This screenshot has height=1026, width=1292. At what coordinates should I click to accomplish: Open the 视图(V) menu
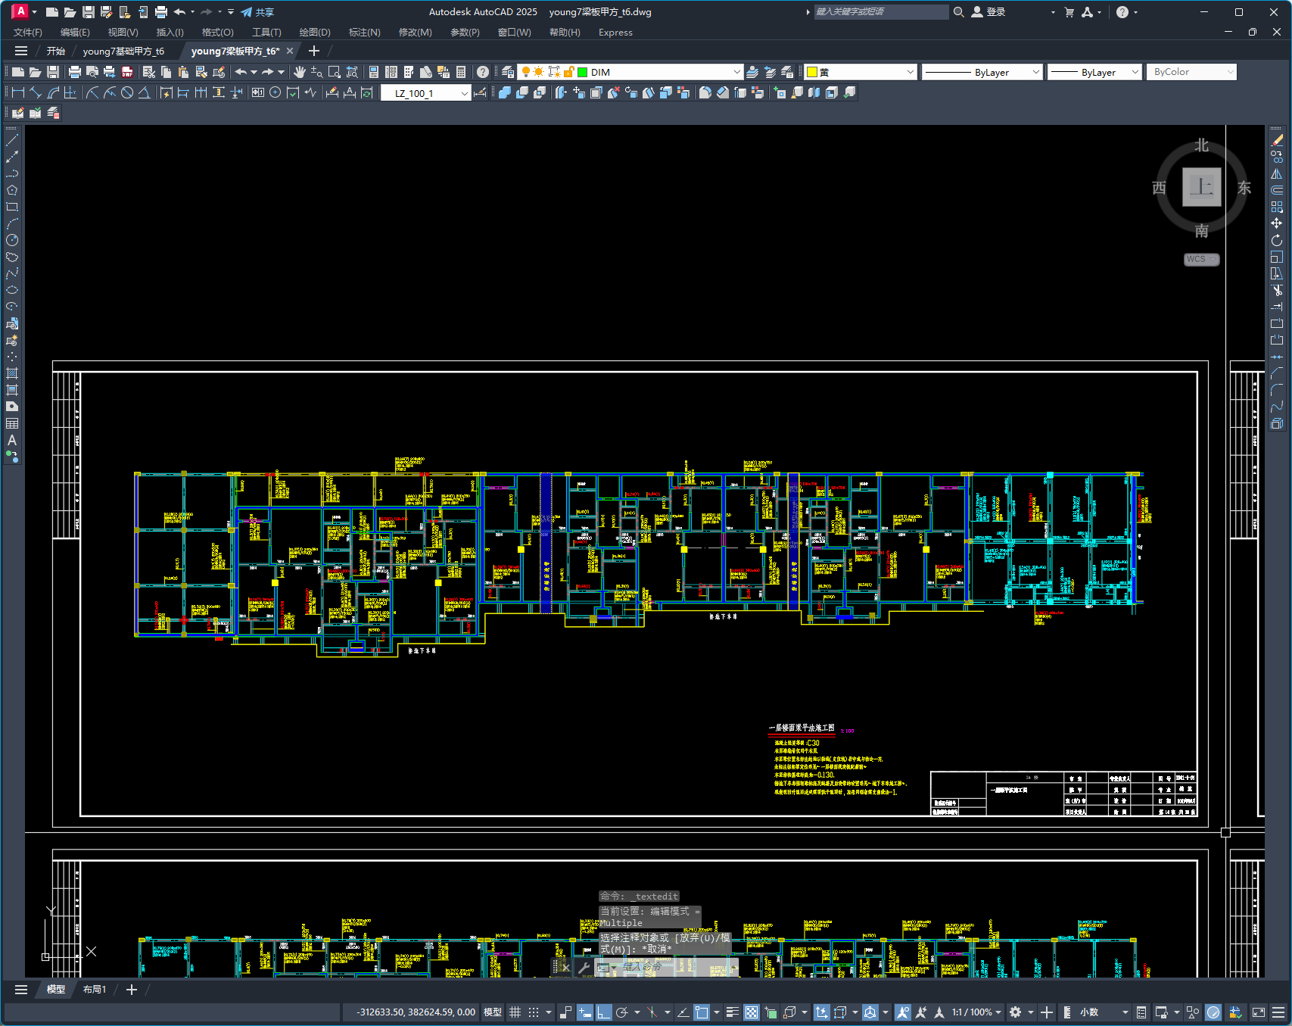[x=123, y=33]
